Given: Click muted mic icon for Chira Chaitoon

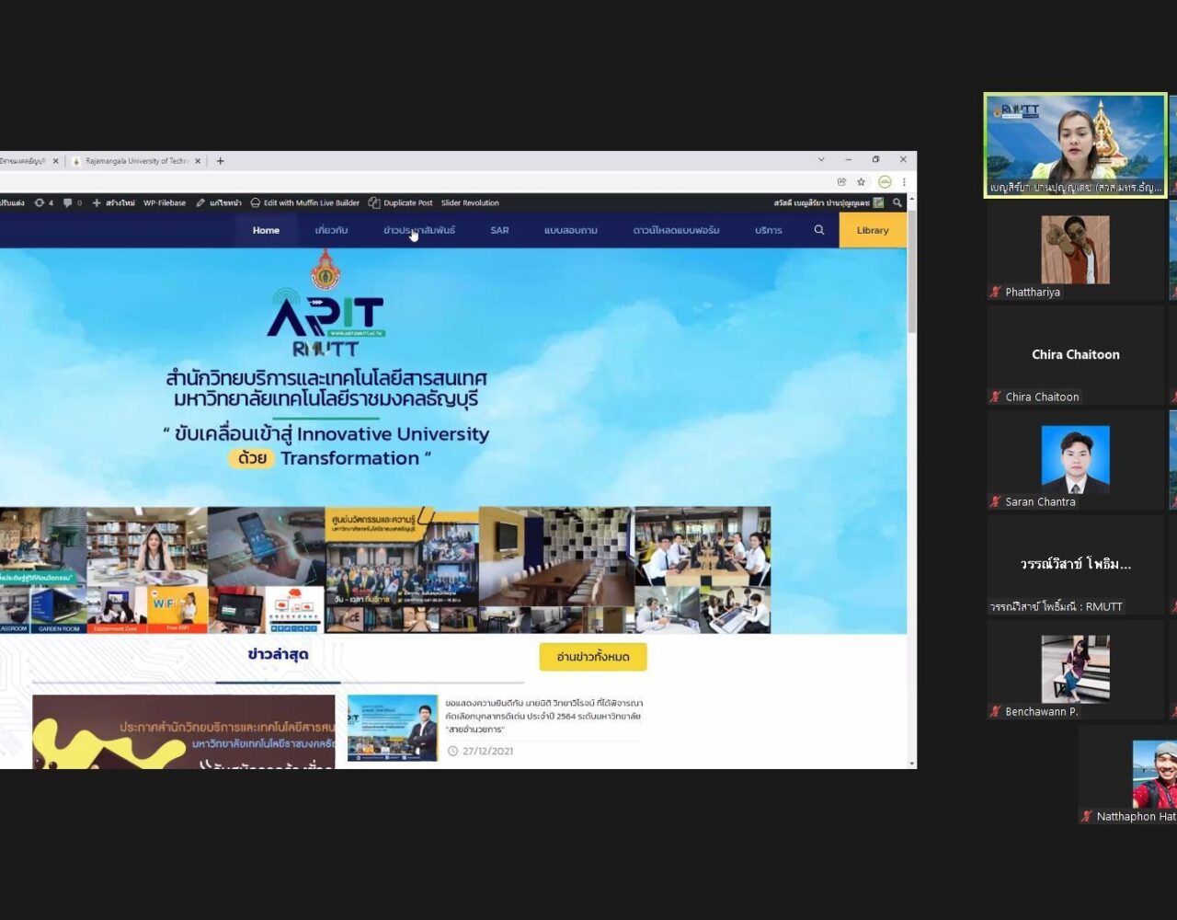Looking at the screenshot, I should tap(995, 397).
